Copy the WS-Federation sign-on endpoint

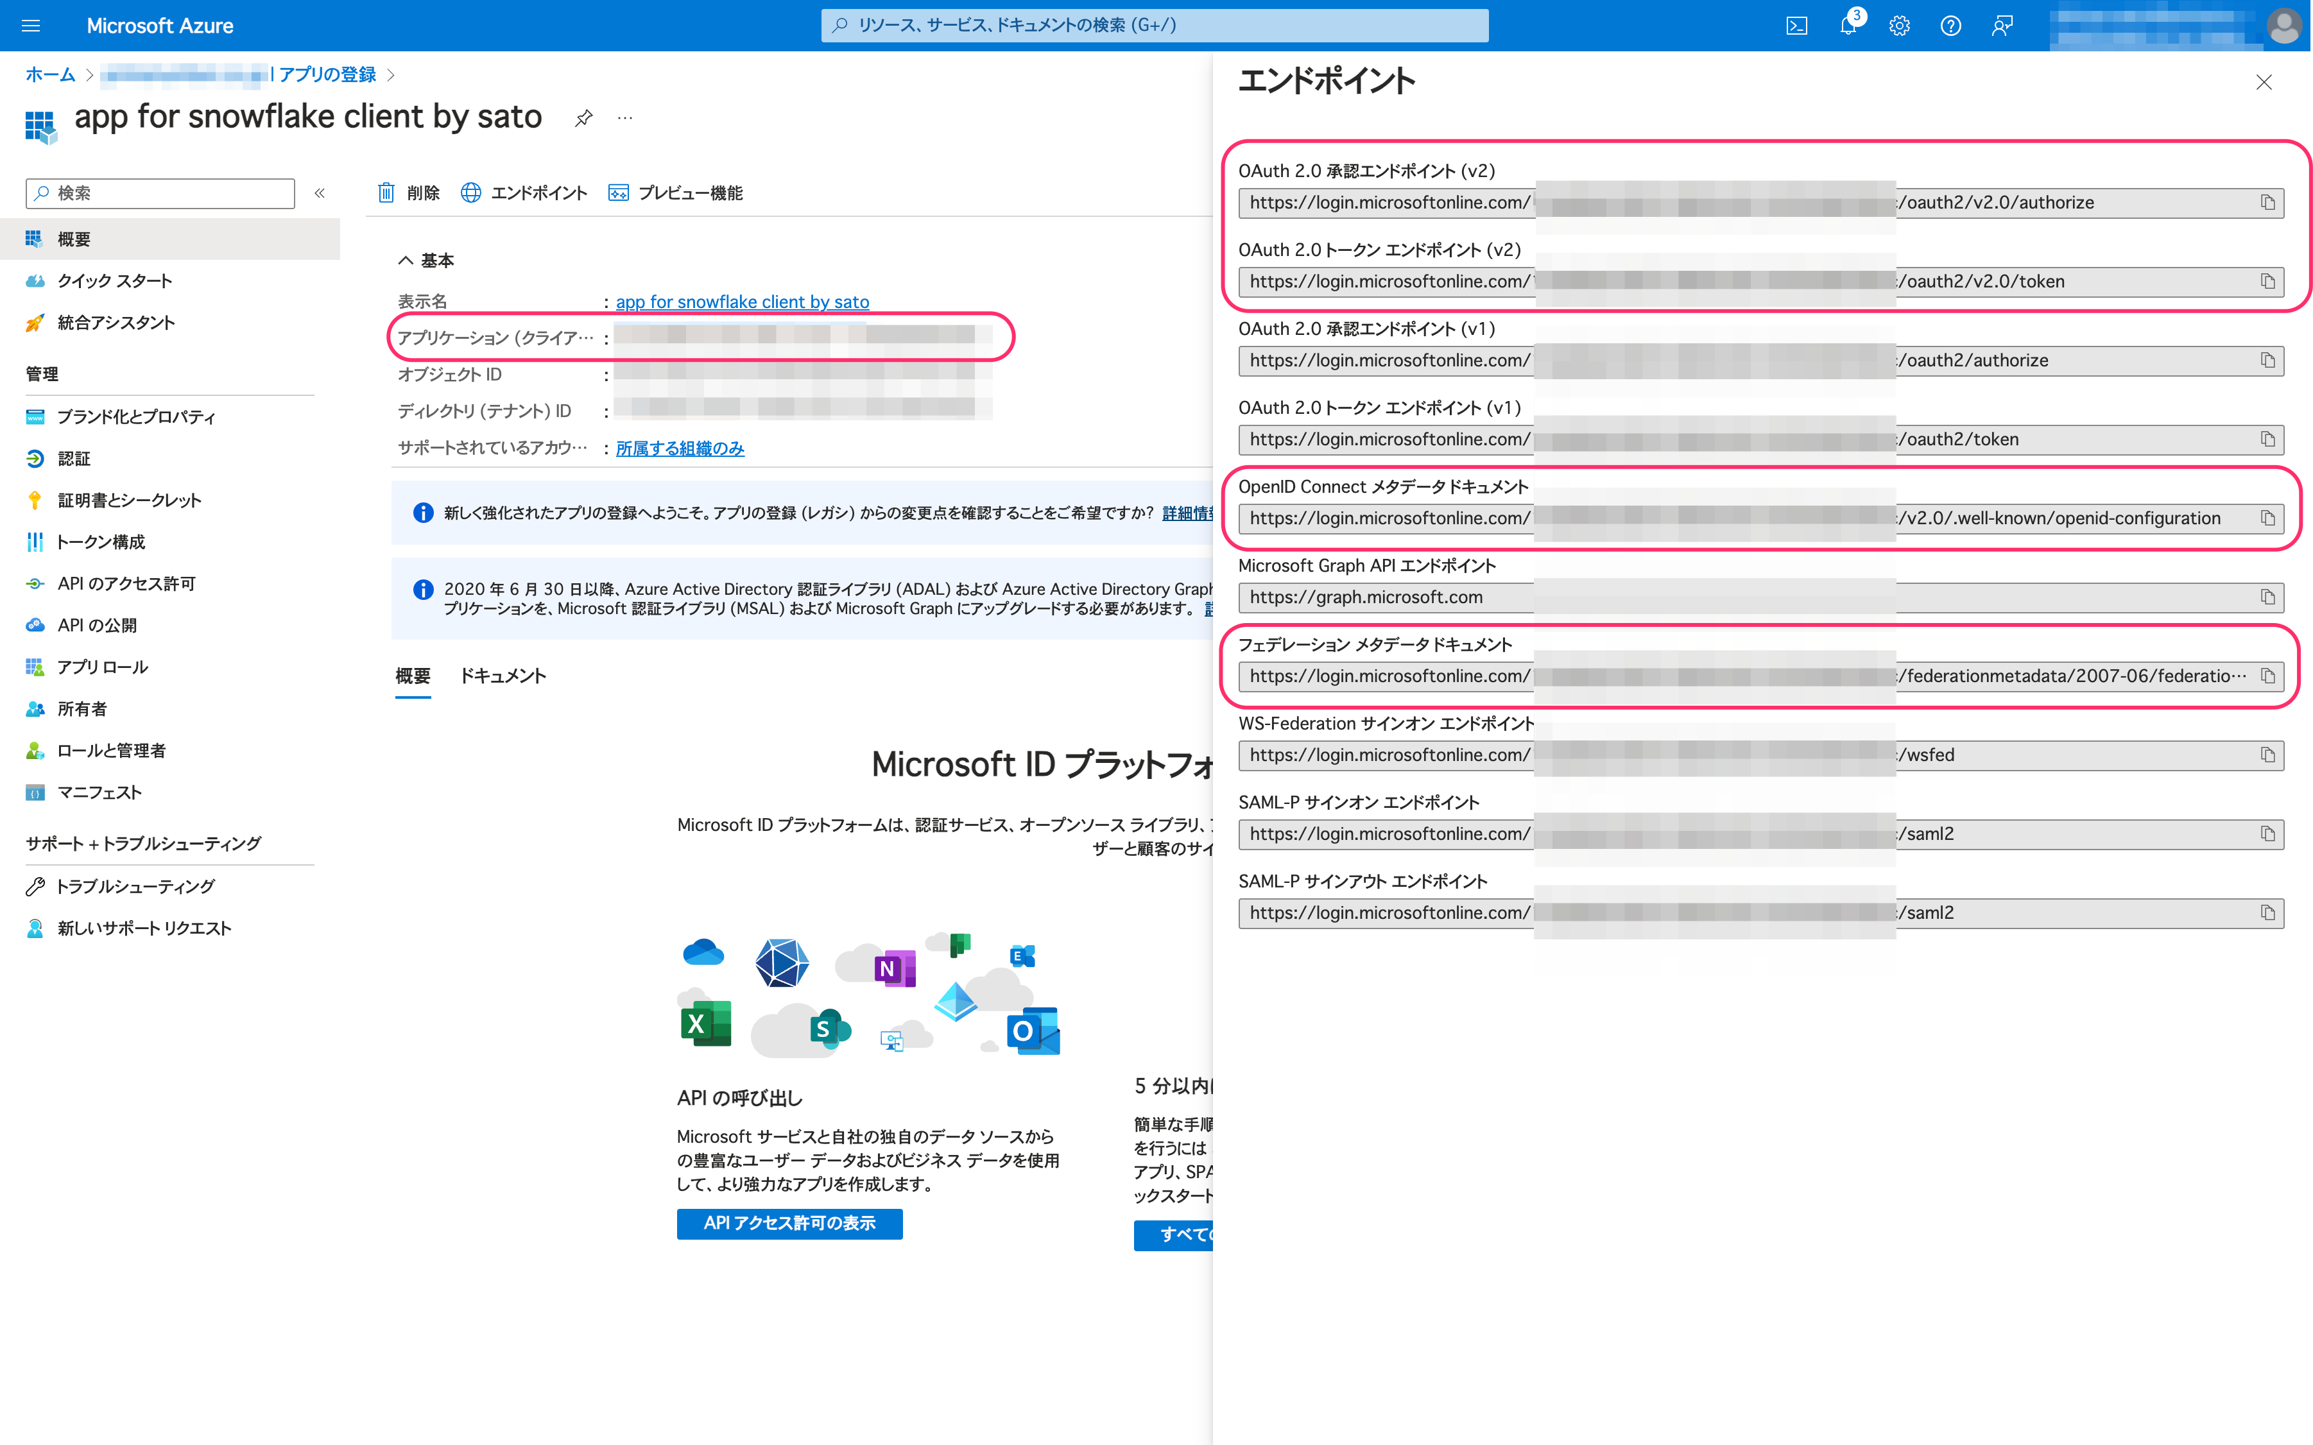pos(2267,755)
